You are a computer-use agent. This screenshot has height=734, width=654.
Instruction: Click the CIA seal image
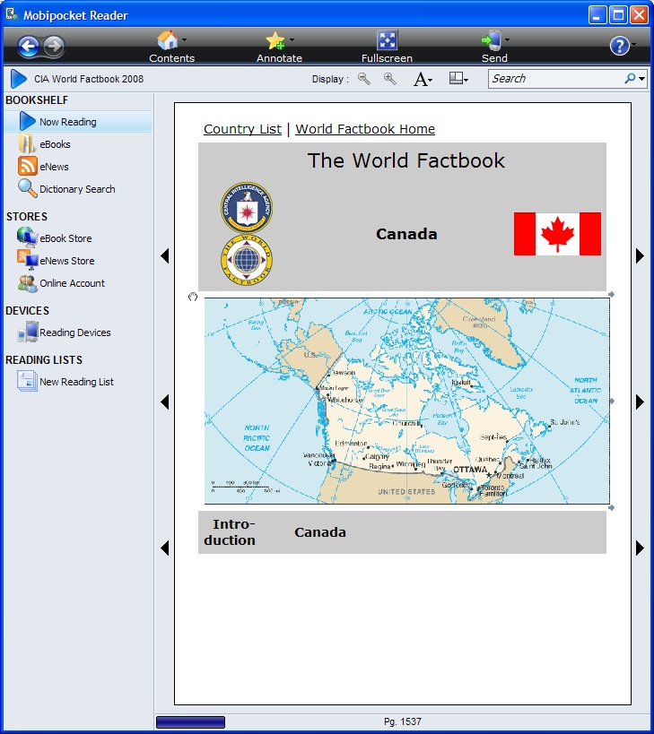coord(247,207)
